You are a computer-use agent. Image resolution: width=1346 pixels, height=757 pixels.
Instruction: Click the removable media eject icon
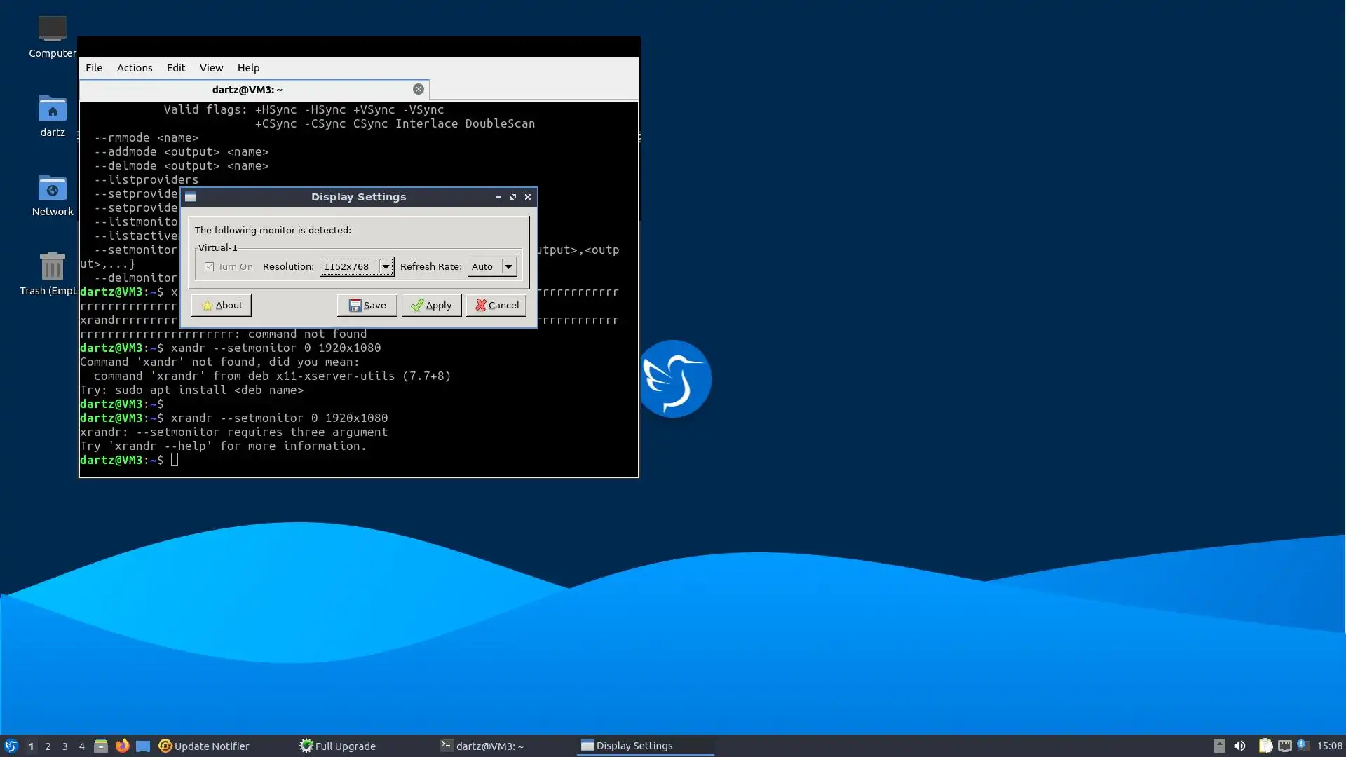click(1219, 746)
